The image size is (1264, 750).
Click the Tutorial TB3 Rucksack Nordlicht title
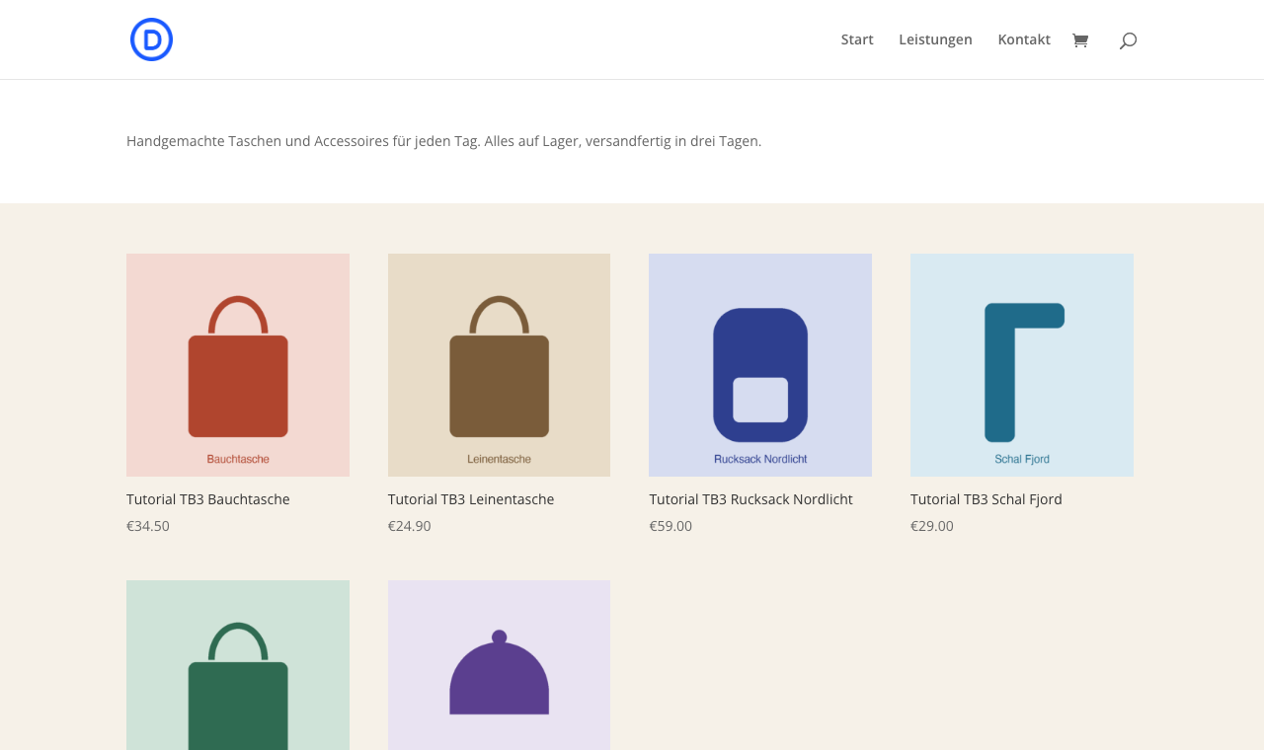(750, 499)
